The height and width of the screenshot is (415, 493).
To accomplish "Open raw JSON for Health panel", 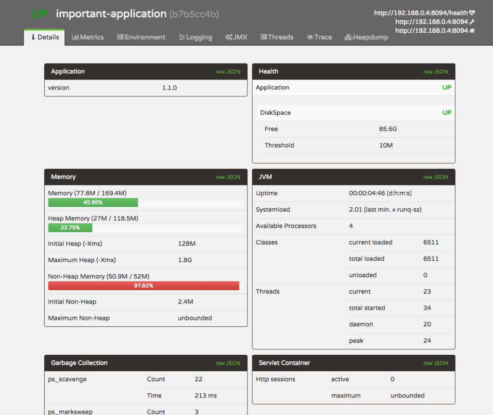I will 435,72.
